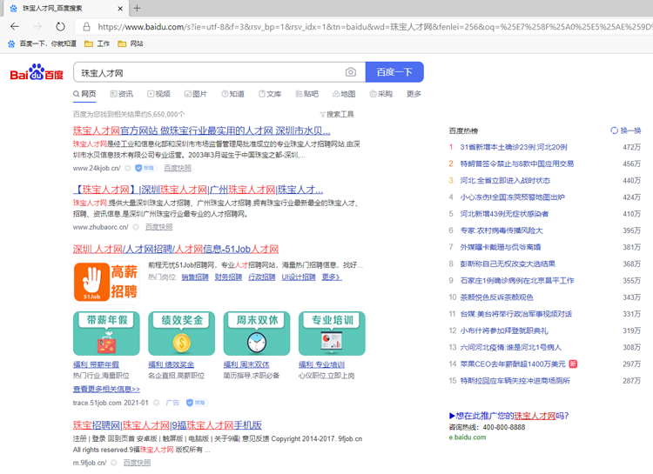
Task: Open the 销售招聘 link
Action: pyautogui.click(x=195, y=277)
